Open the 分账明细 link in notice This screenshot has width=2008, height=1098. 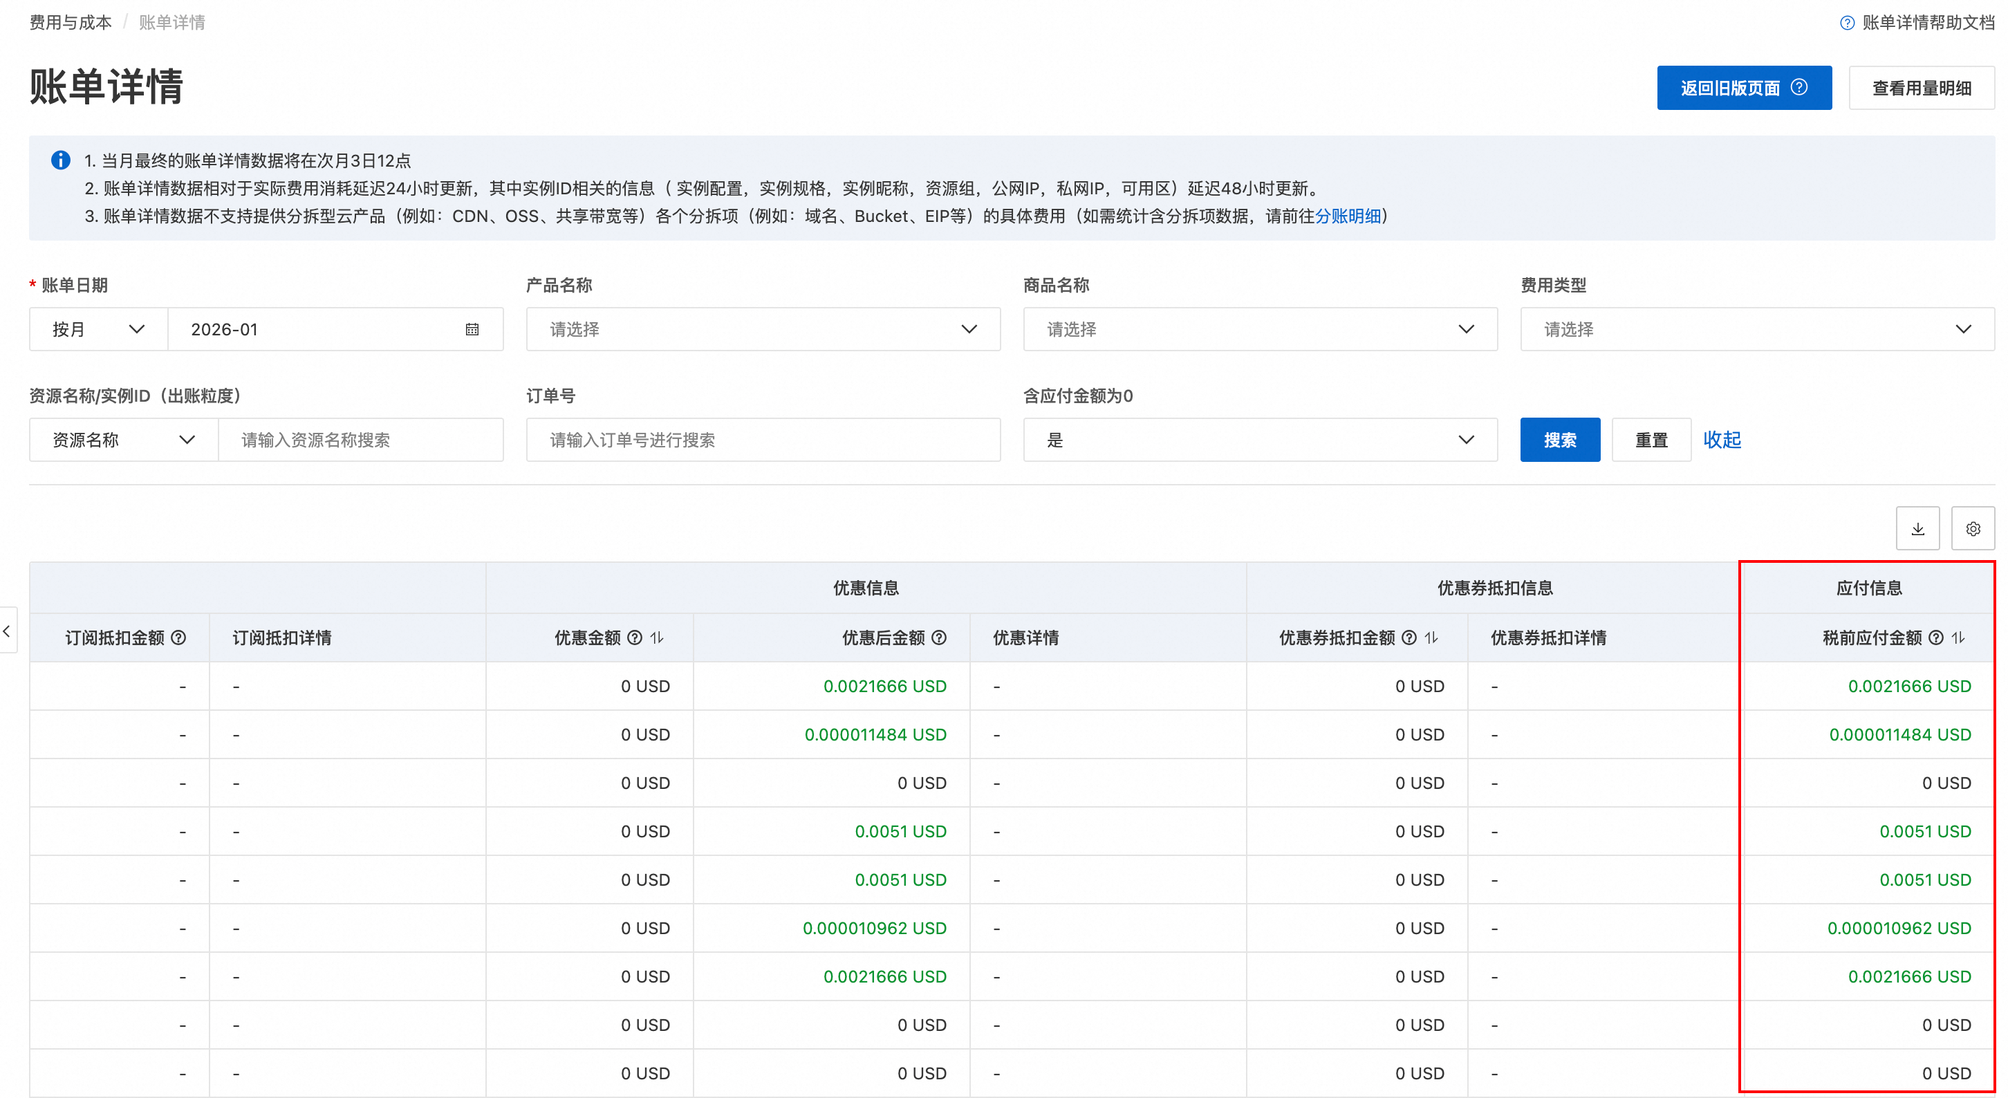(x=1348, y=216)
